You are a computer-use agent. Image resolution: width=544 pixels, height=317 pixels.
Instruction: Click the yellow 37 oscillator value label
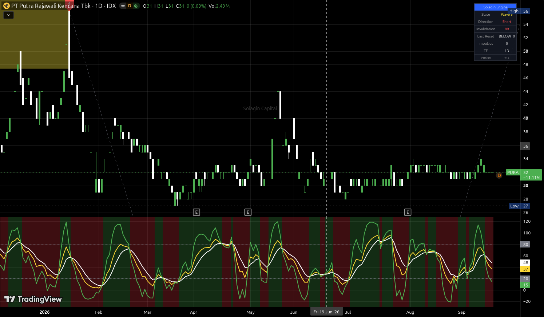pos(525,269)
